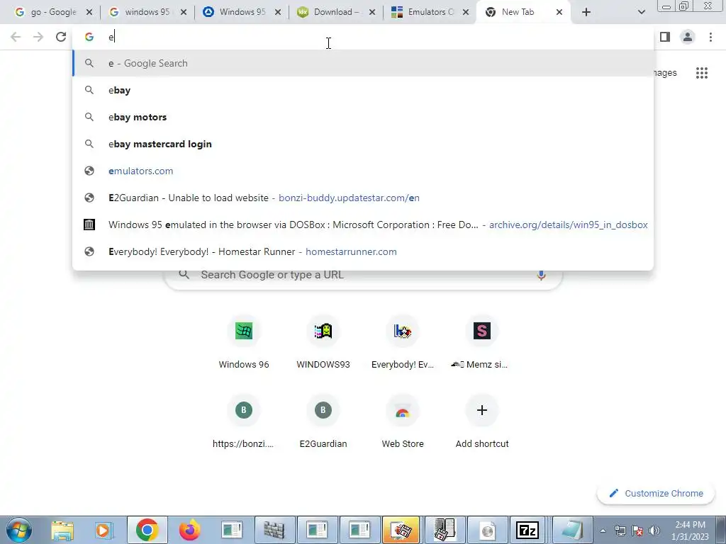Open the notepad-style taskbar icon
The width and height of the screenshot is (726, 544).
point(572,530)
